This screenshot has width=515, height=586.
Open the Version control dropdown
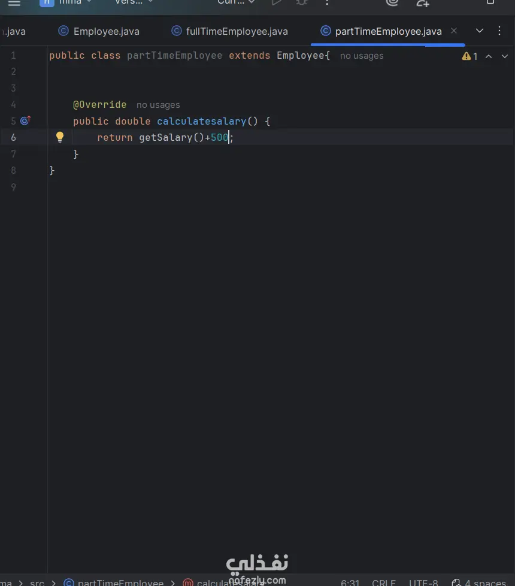134,2
